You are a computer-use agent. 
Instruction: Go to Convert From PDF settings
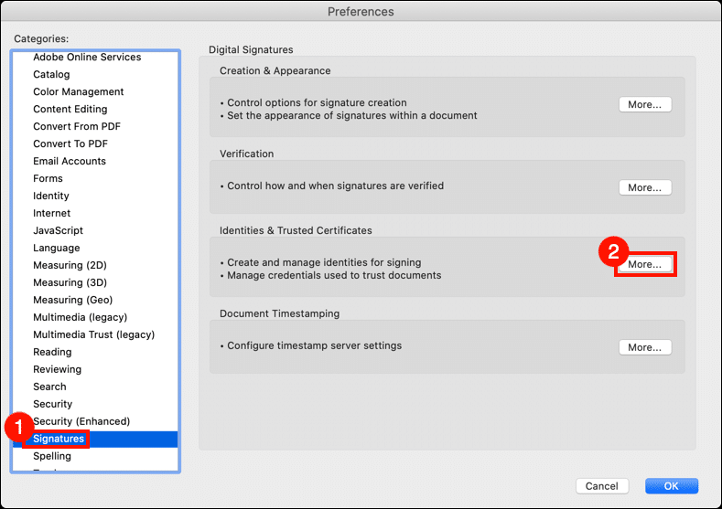[x=77, y=126]
